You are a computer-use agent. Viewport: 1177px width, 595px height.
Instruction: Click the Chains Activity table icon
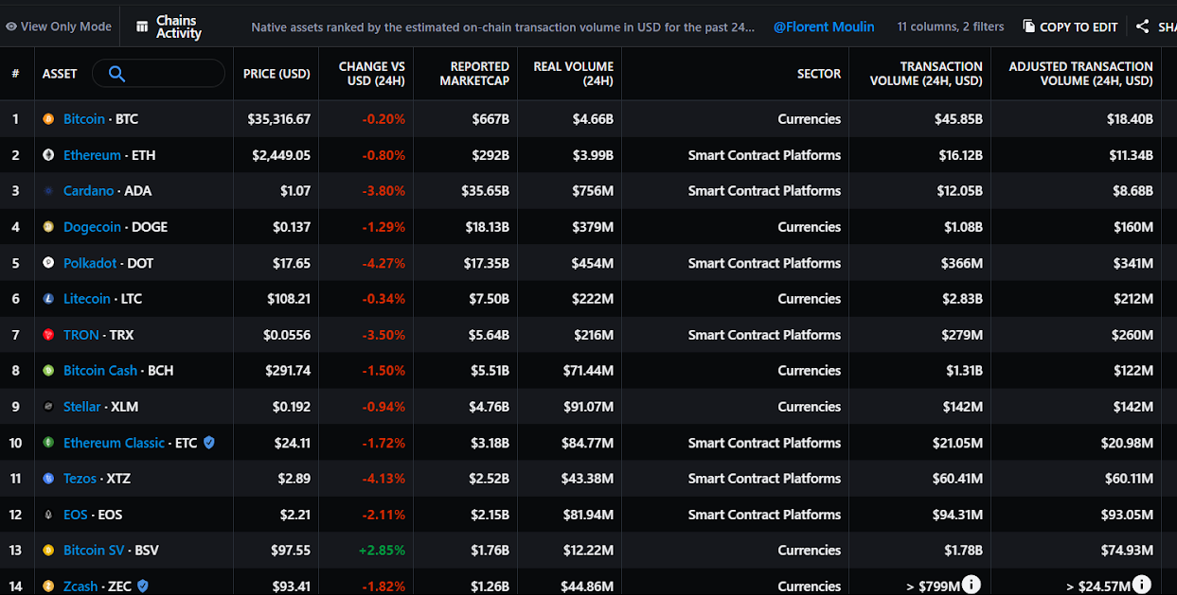pos(142,26)
